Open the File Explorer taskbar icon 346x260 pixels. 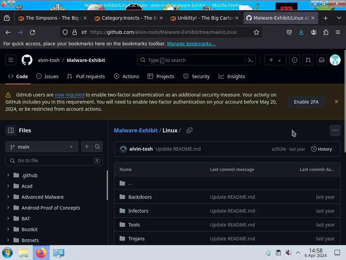point(24,253)
